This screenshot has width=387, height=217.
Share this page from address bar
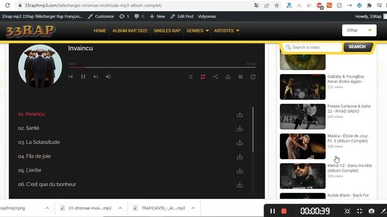pos(267,5)
